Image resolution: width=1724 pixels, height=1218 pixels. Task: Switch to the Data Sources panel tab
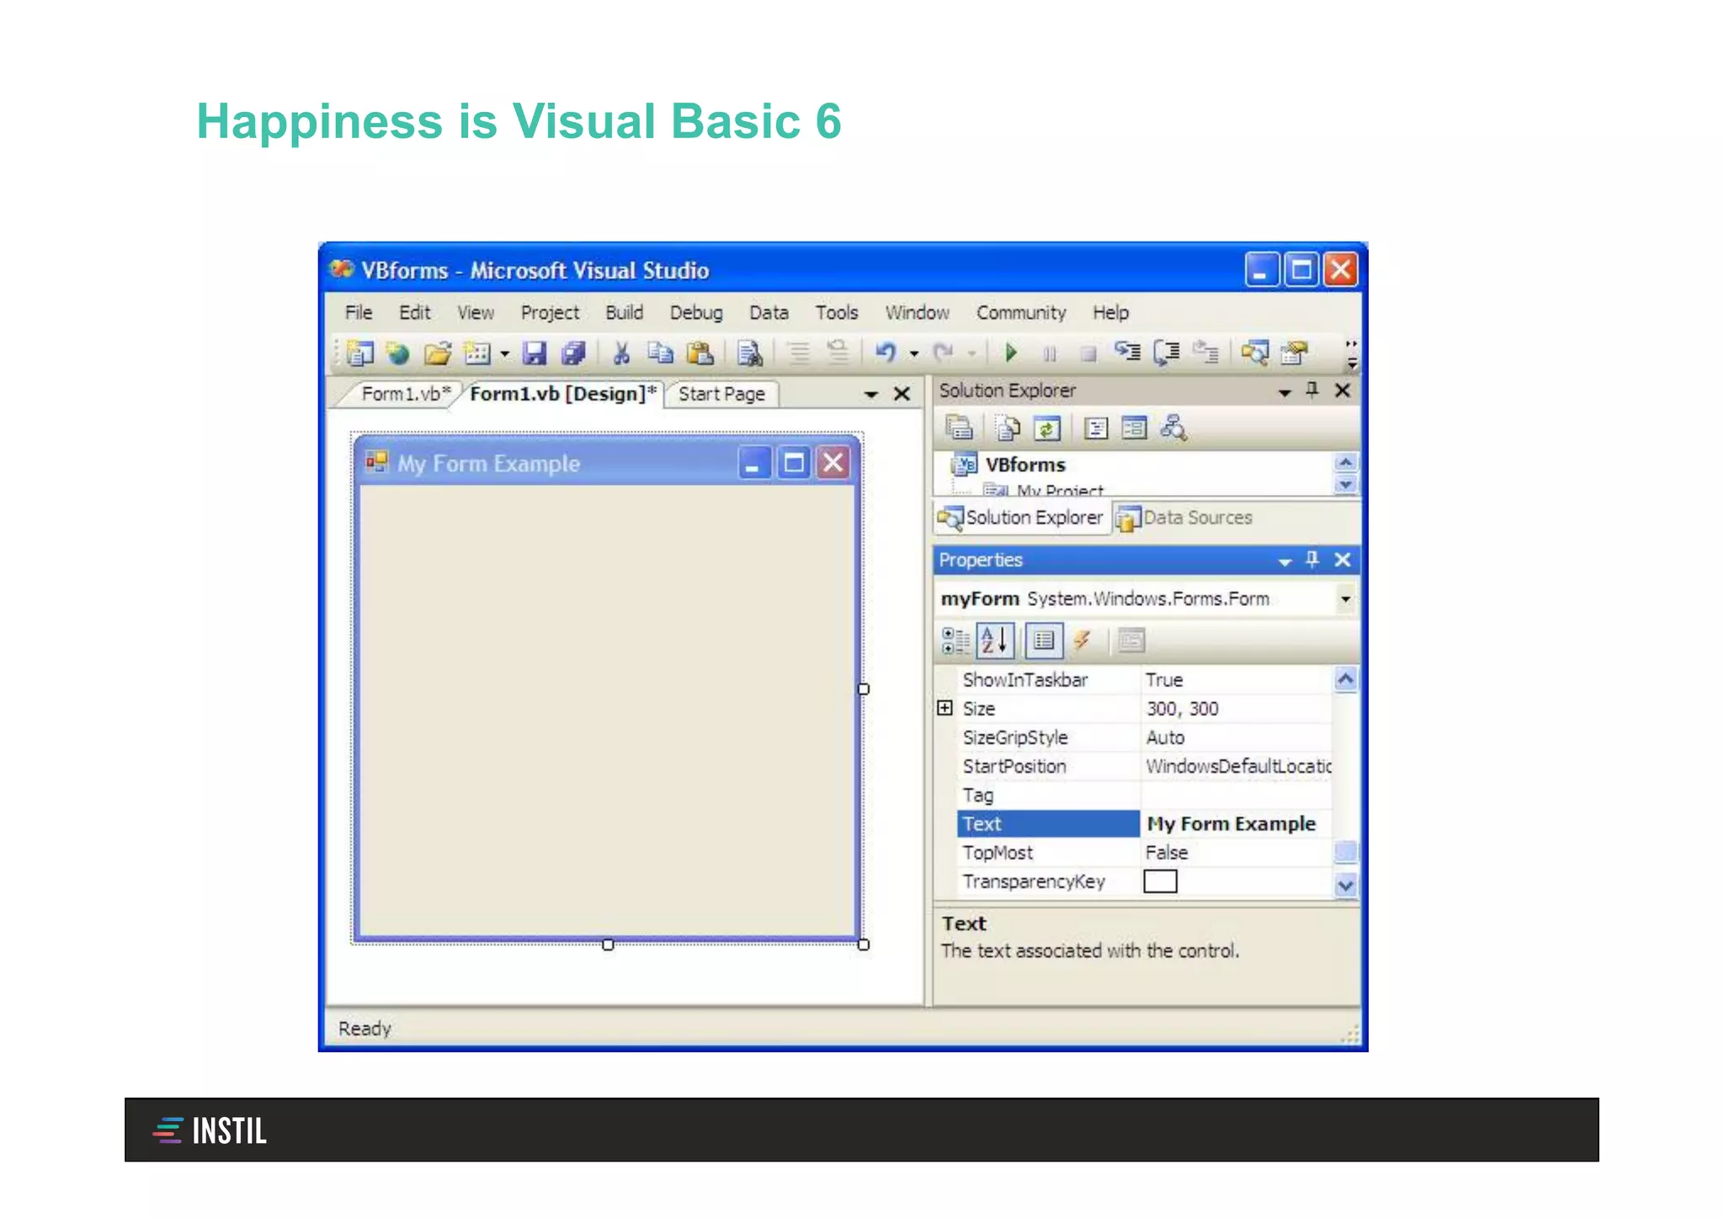coord(1184,518)
